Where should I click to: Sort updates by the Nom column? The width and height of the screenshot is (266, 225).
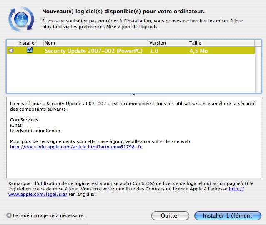coord(95,43)
